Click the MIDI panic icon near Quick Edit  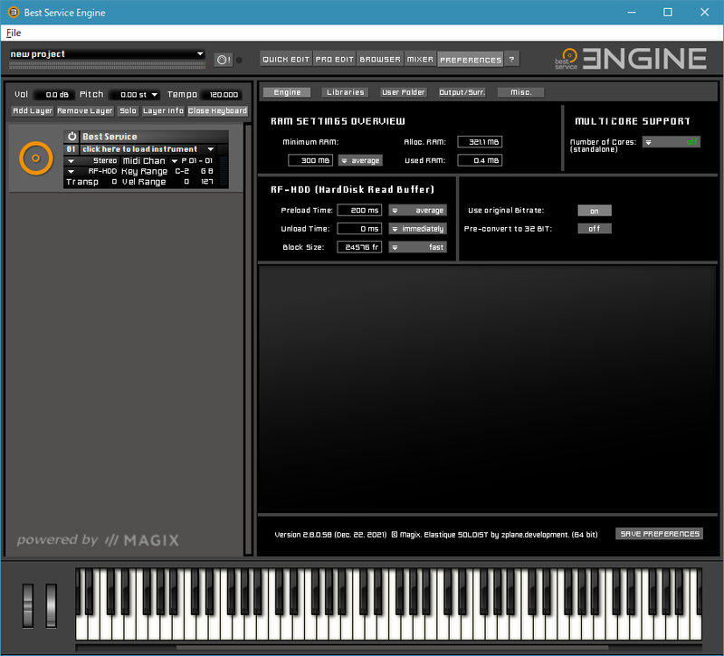click(223, 59)
